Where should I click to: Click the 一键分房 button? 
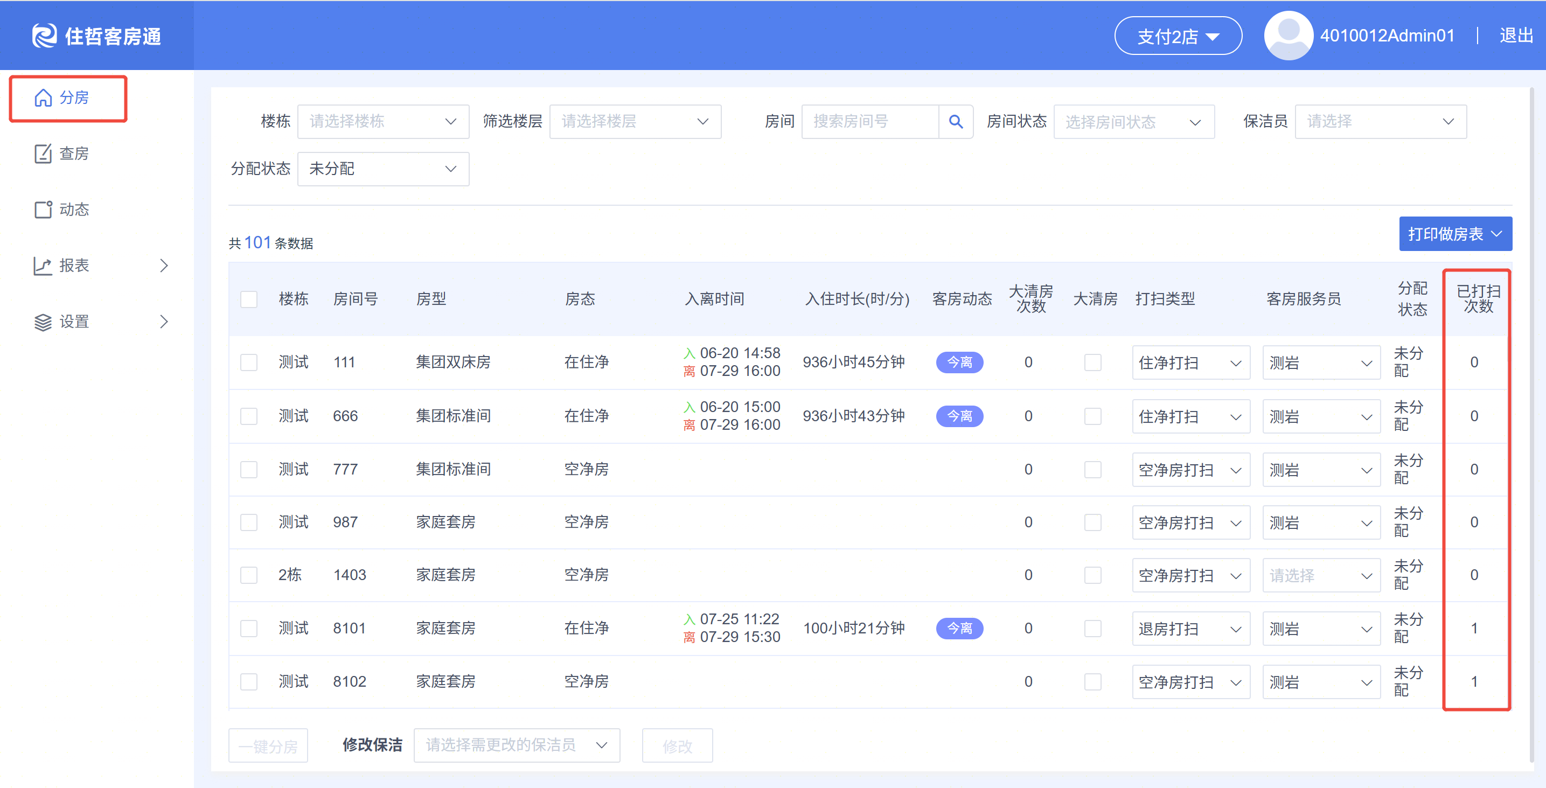268,745
